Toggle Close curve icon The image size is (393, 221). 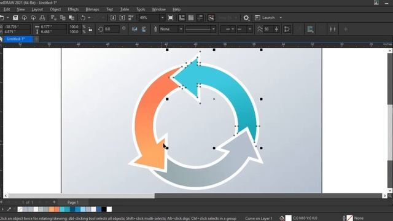coord(287,29)
